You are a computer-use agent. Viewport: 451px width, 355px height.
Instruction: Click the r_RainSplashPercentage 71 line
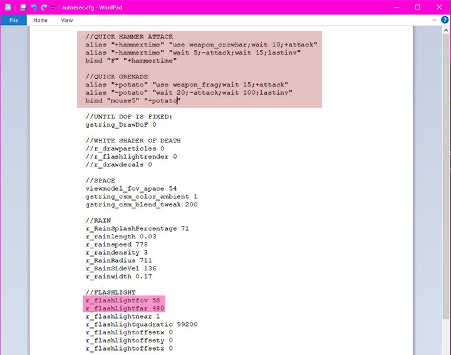point(137,228)
